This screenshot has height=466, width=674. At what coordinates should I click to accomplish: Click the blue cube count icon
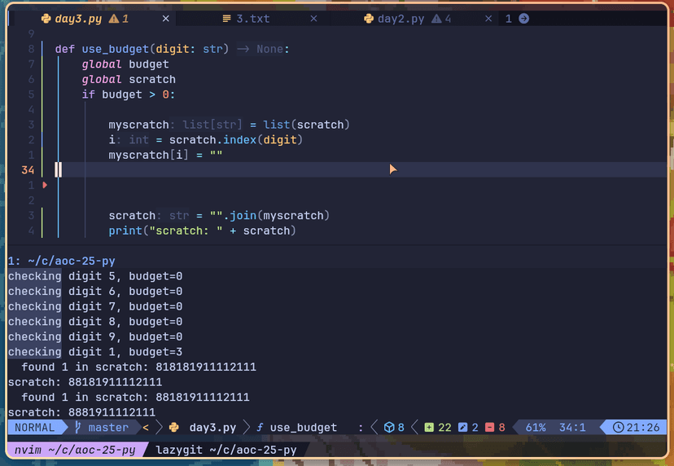tap(389, 428)
